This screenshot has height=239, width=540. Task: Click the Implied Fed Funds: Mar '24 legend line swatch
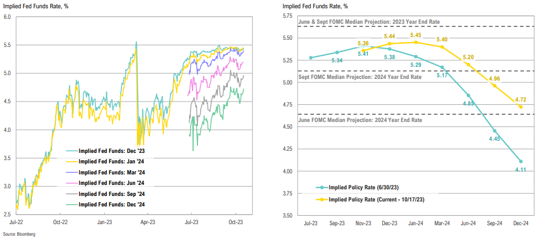(x=72, y=171)
